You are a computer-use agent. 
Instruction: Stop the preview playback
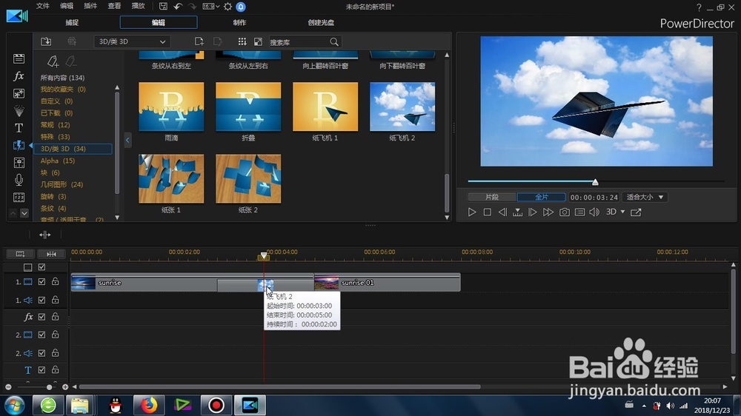(x=488, y=212)
